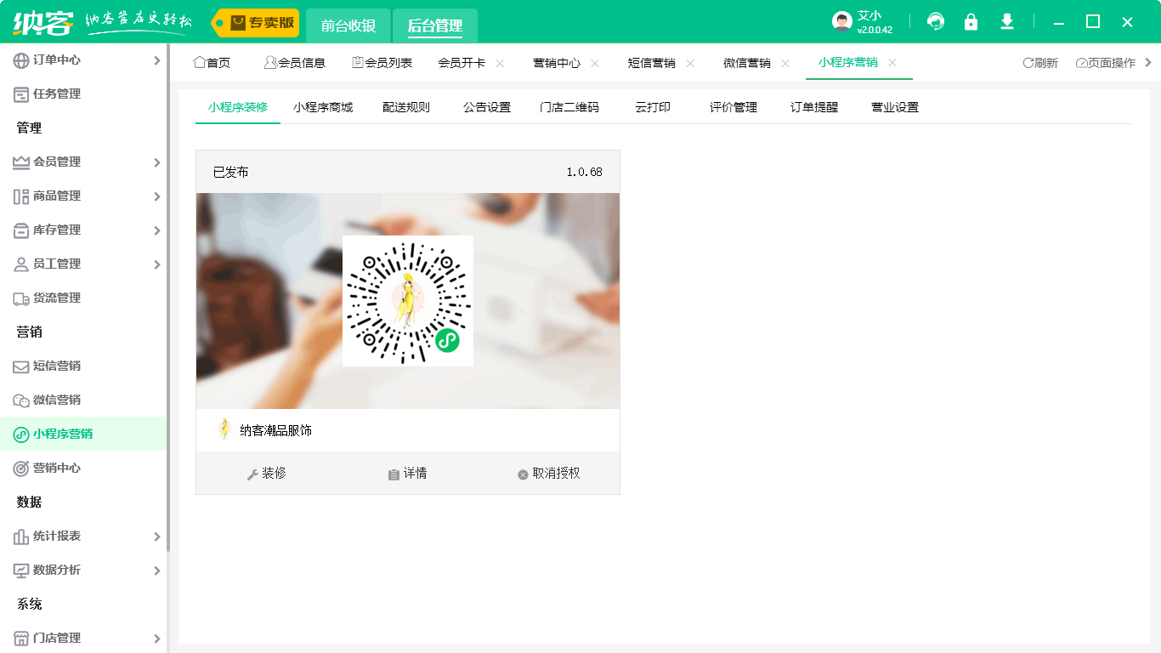The width and height of the screenshot is (1161, 653).
Task: Expand the 库存管理 menu arrow
Action: click(x=156, y=230)
